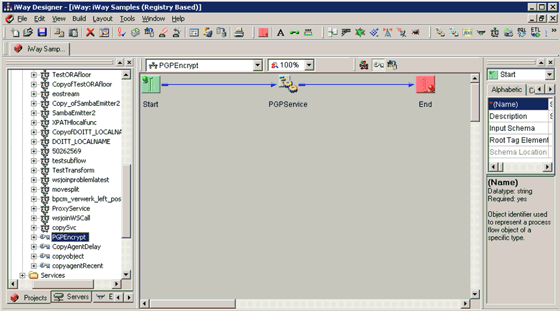The width and height of the screenshot is (560, 311).
Task: Click the properties tab scroll right arrow
Action: click(x=550, y=90)
